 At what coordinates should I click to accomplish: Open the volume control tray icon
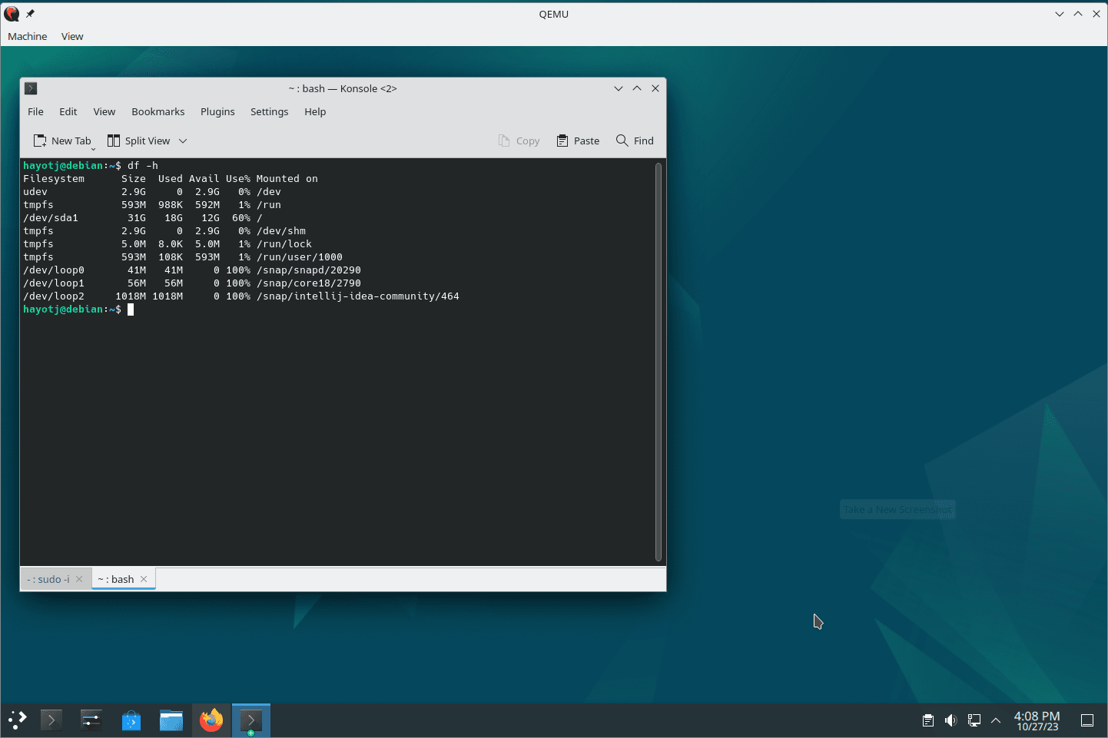coord(950,720)
